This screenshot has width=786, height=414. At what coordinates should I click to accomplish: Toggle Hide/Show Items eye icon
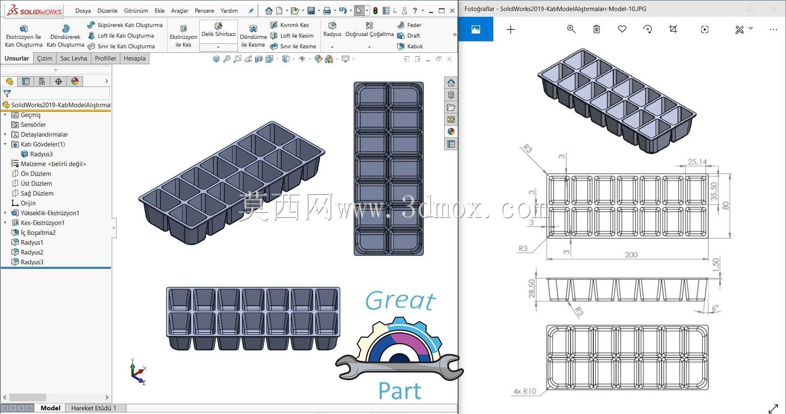click(302, 59)
